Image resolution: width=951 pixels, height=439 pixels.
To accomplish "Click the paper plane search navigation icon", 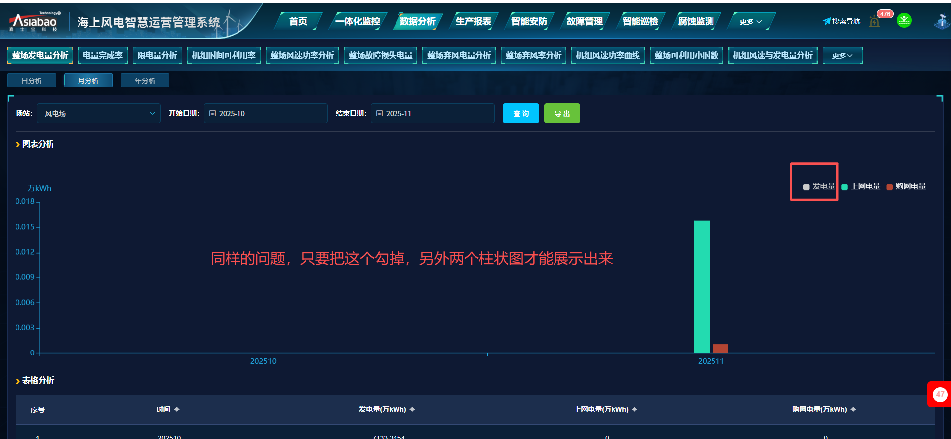I will pyautogui.click(x=827, y=21).
